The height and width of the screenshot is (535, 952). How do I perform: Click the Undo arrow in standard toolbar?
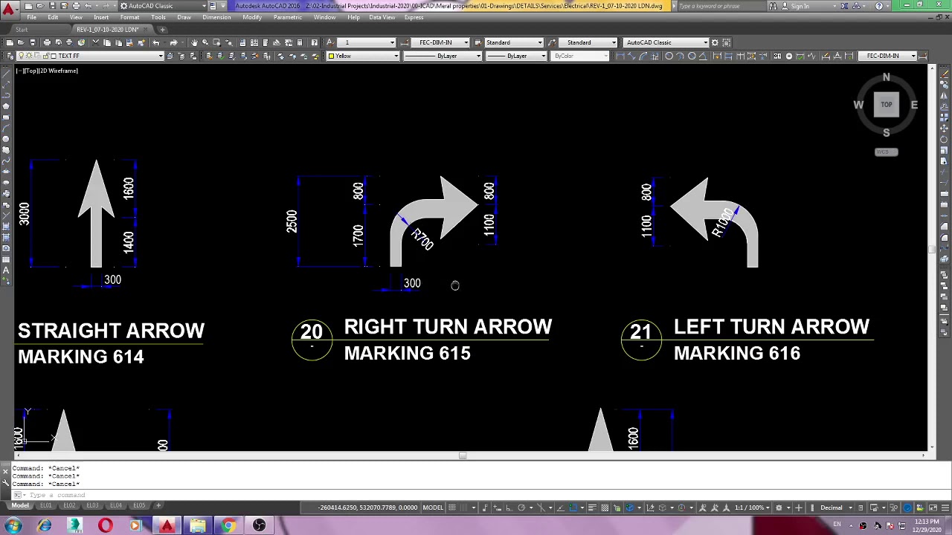coord(156,42)
